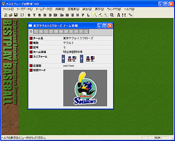Switch to the T tab in team info window

[36, 31]
